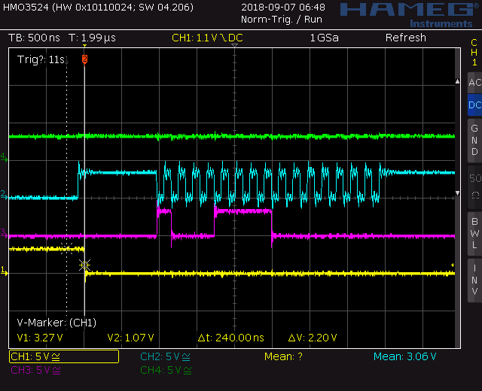Click the TB: 500 ns timebase readout
482x391 pixels.
[34, 38]
